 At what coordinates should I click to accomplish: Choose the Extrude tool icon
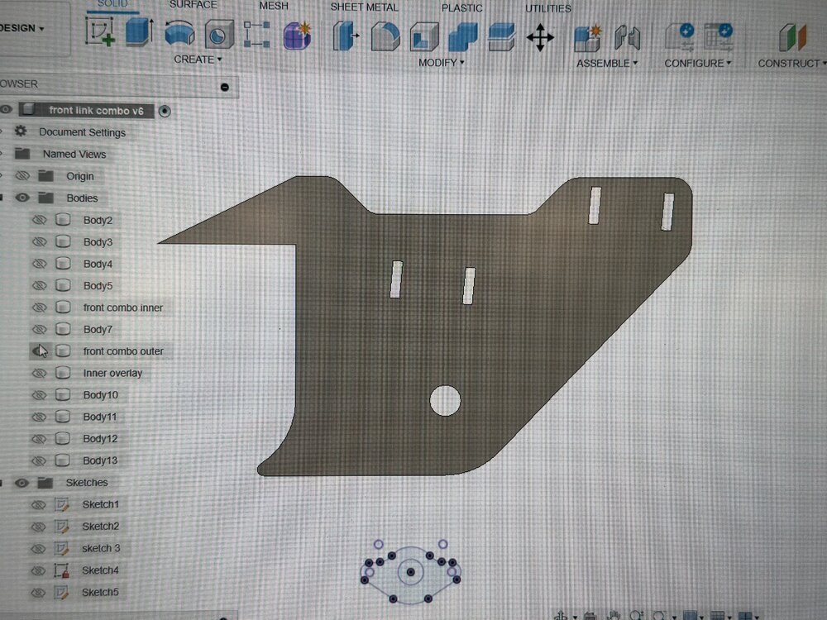[140, 31]
